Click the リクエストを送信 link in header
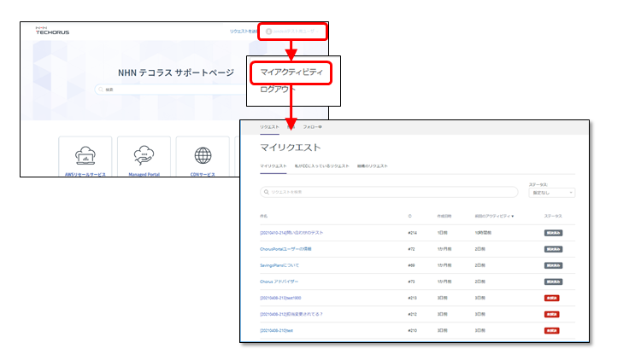 [x=244, y=32]
